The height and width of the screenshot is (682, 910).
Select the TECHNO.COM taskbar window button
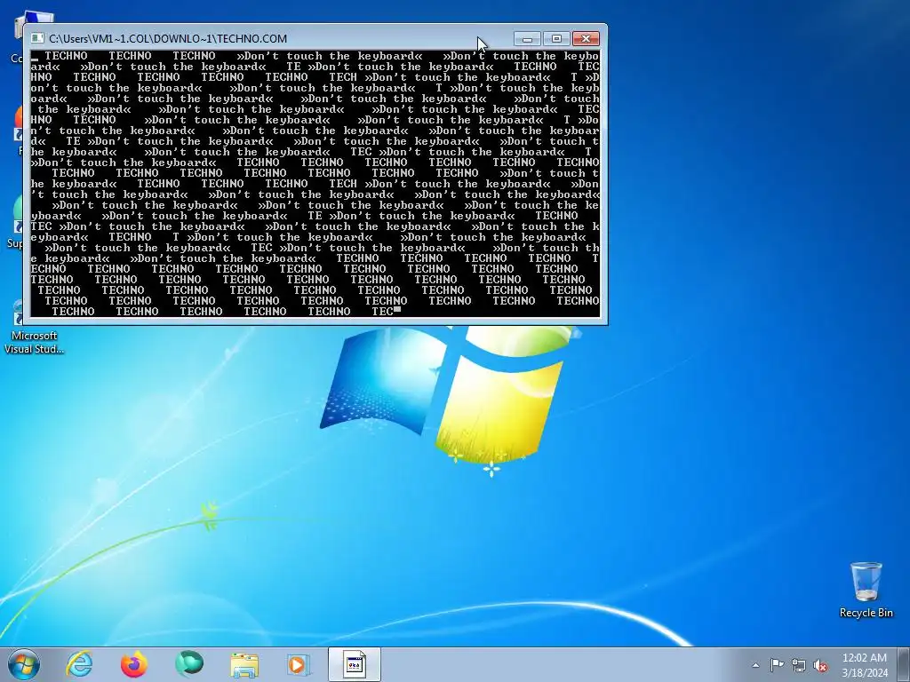(x=354, y=664)
